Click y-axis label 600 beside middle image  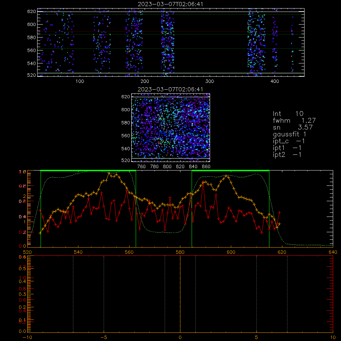click(x=125, y=109)
